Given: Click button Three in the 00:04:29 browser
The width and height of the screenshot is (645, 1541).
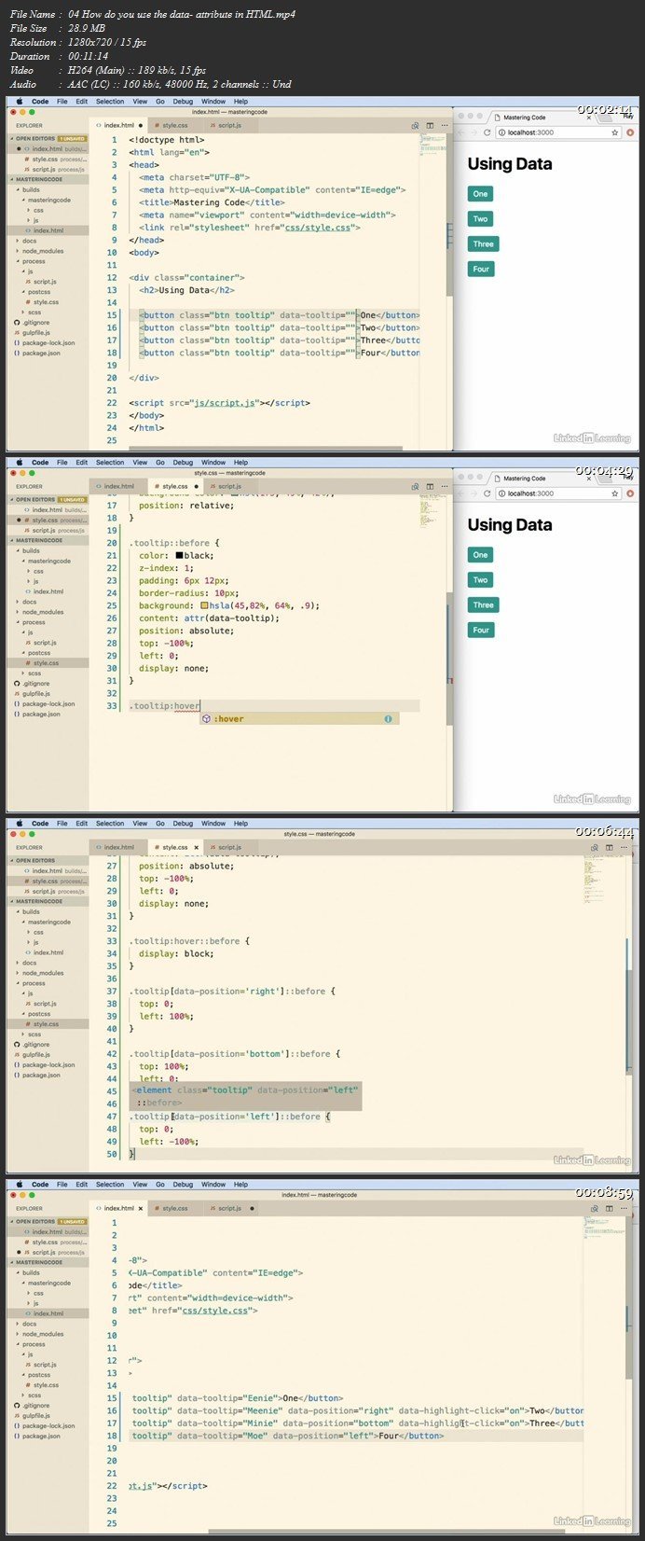Looking at the screenshot, I should 483,605.
